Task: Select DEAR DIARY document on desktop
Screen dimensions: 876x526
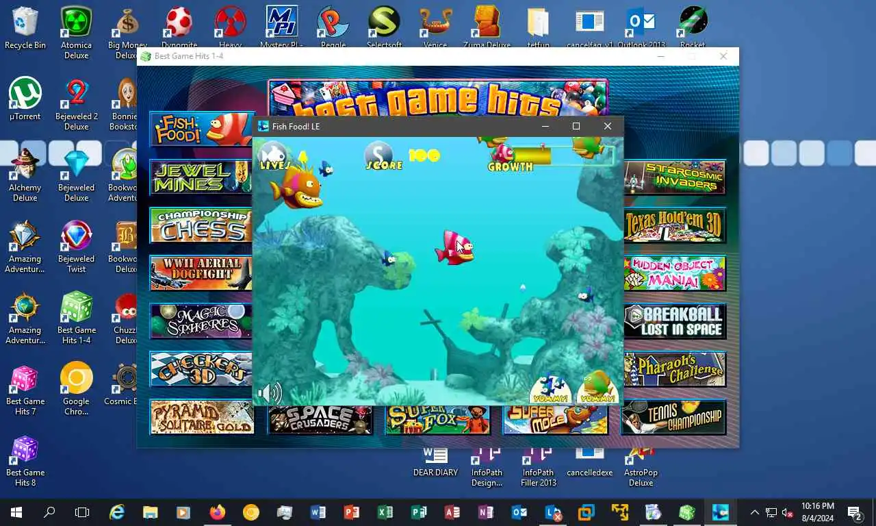Action: click(x=435, y=462)
